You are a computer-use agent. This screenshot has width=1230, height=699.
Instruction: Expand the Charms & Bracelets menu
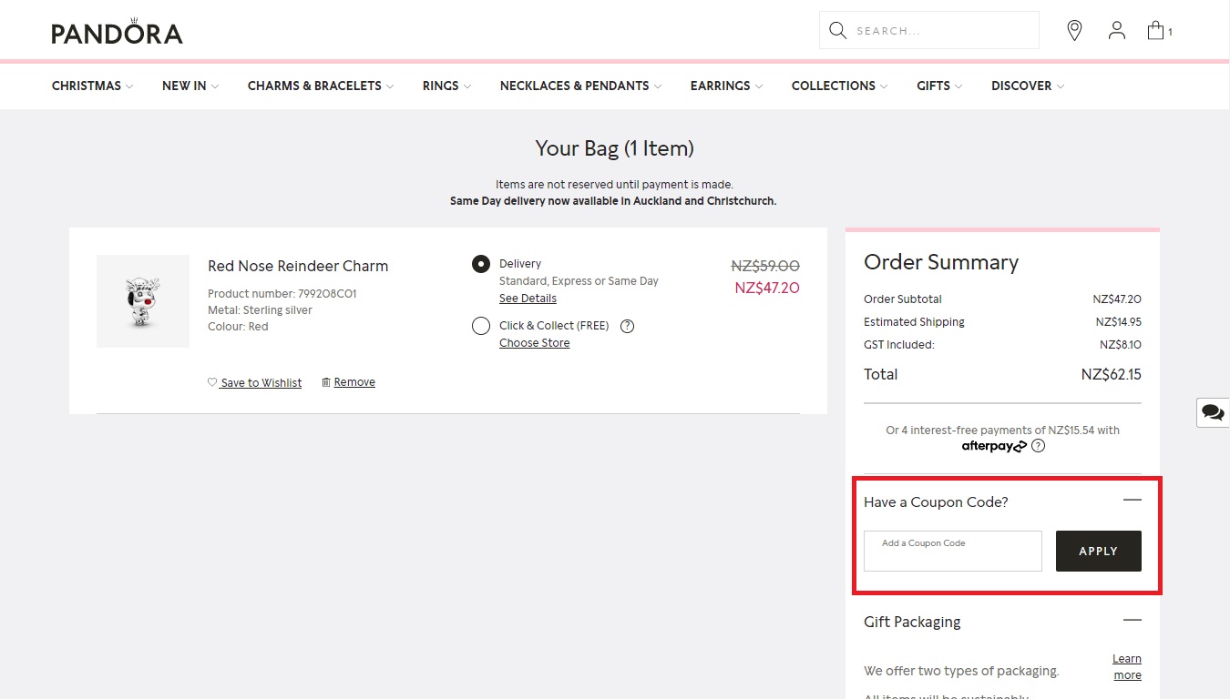click(321, 86)
